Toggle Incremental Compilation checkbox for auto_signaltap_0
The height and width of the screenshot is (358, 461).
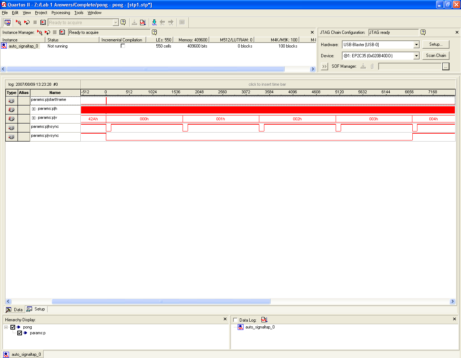point(123,46)
